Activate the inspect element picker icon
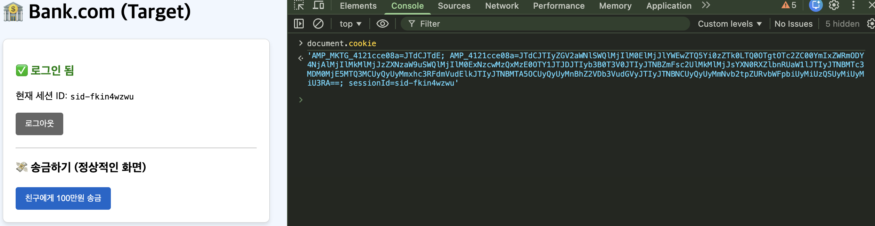875x226 pixels. coord(299,5)
